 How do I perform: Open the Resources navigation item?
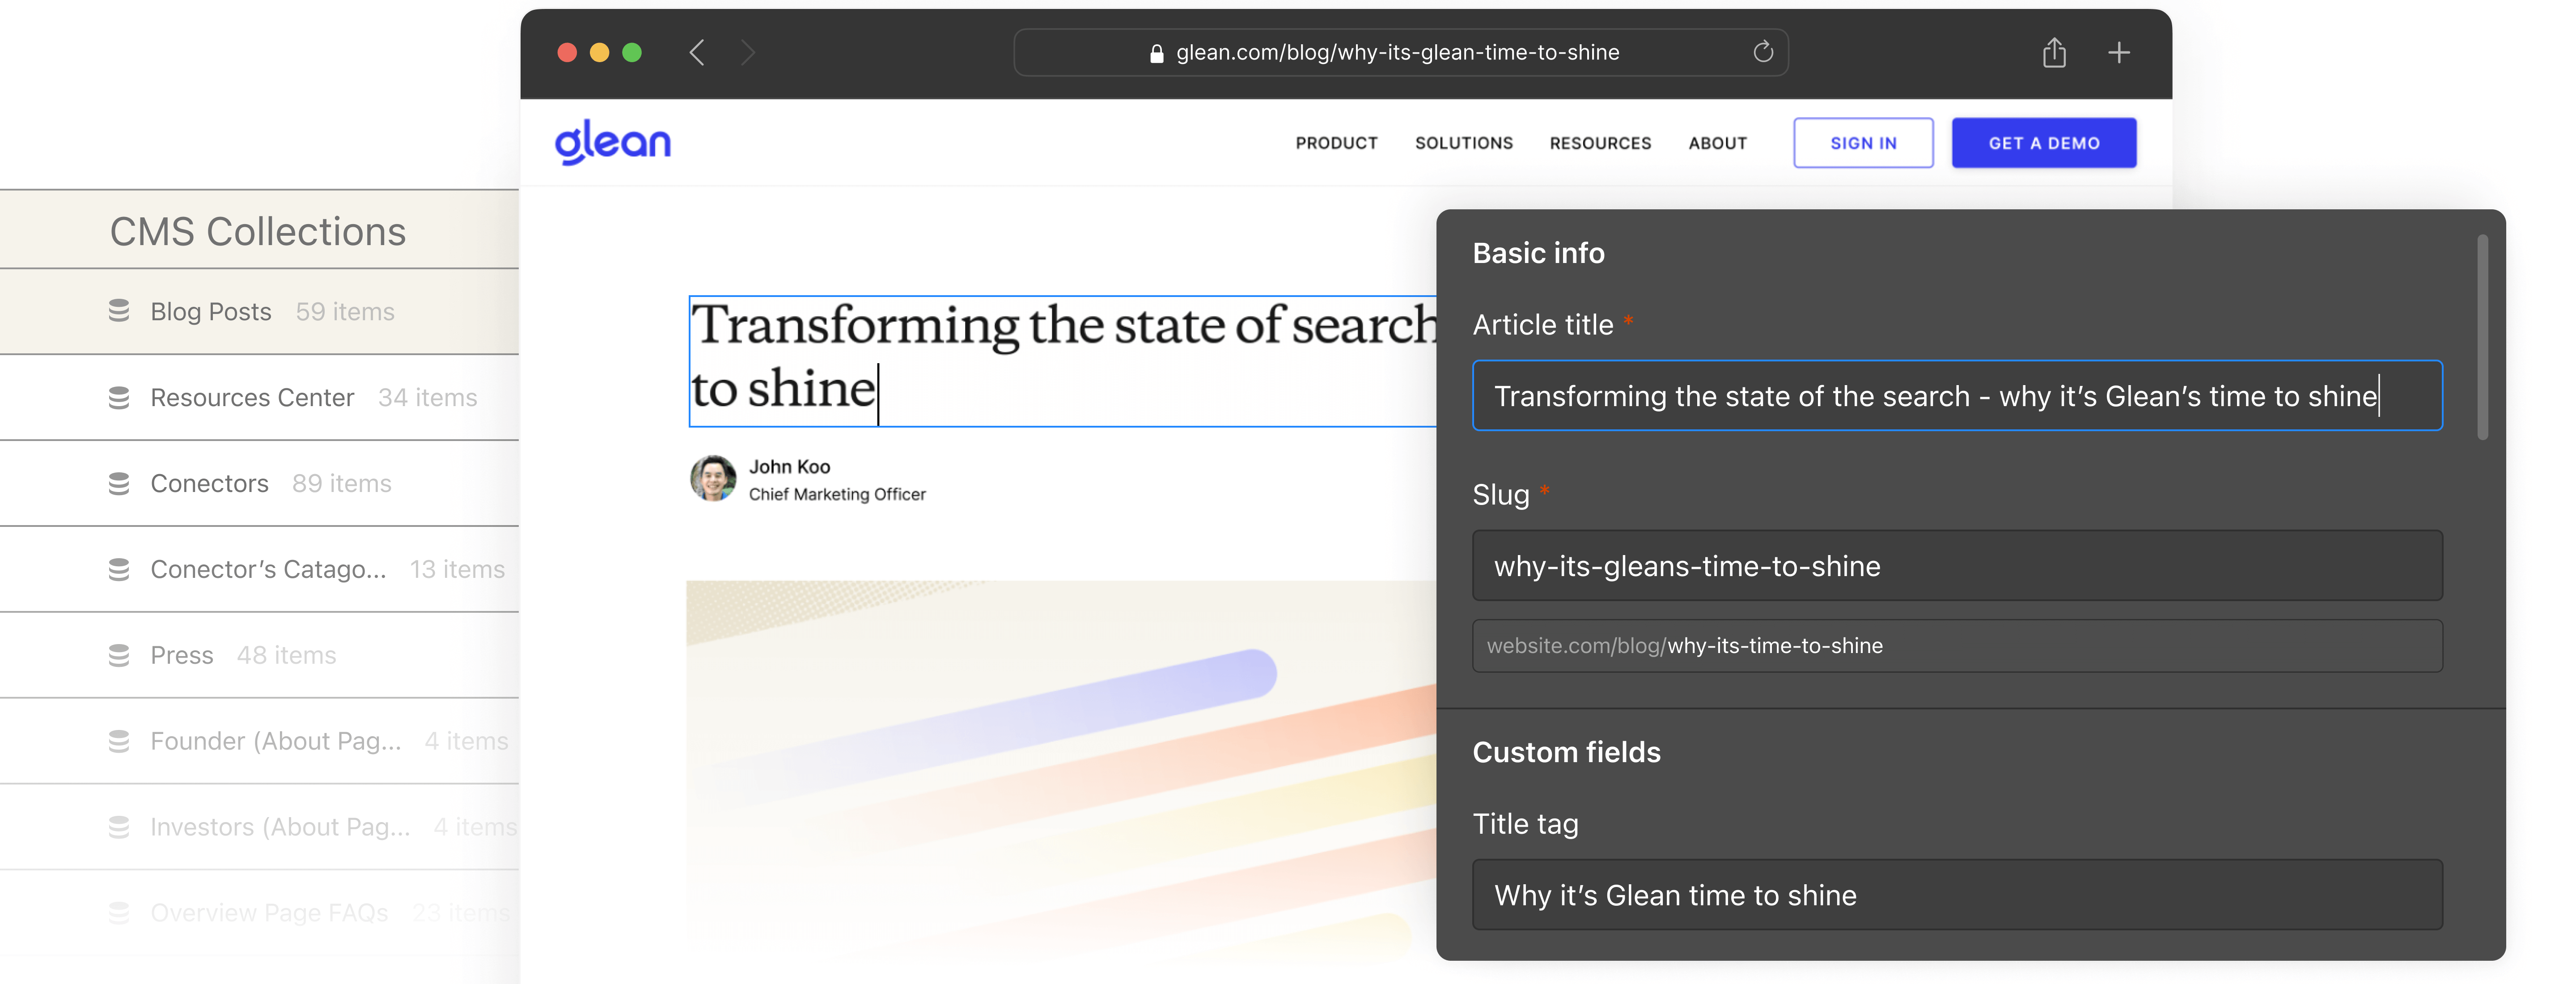1600,143
